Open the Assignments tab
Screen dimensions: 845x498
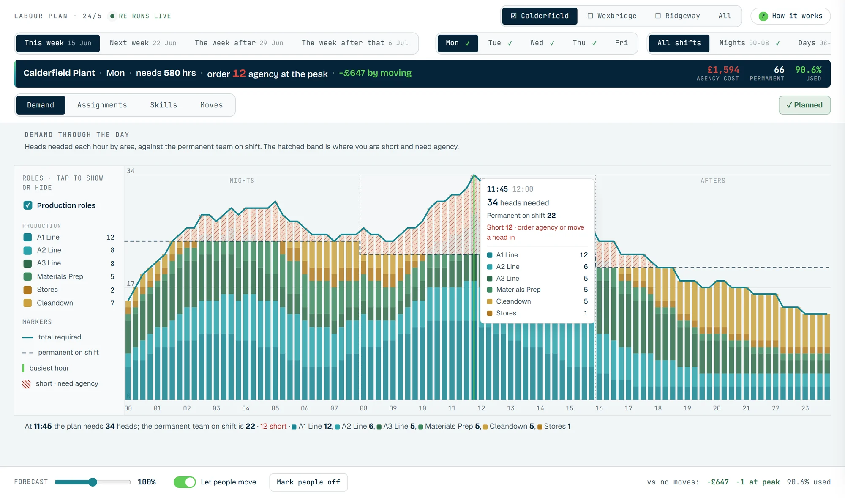[102, 105]
